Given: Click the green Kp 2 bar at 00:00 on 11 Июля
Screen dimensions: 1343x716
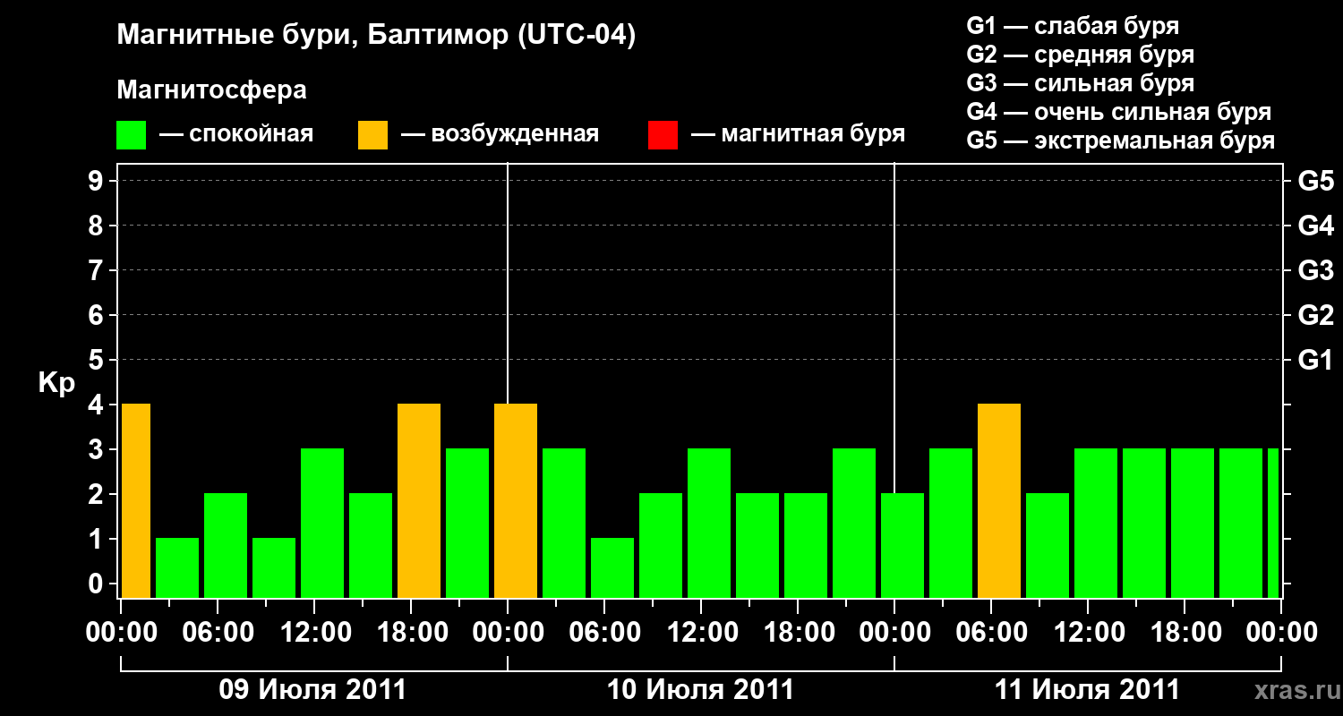Looking at the screenshot, I should 902,545.
